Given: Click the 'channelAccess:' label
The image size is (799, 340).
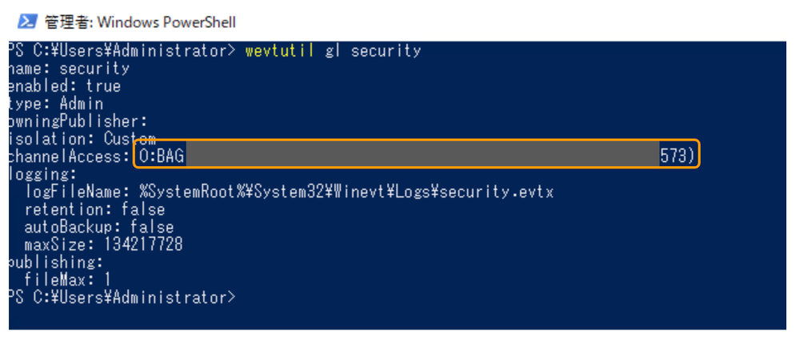Looking at the screenshot, I should (x=69, y=156).
